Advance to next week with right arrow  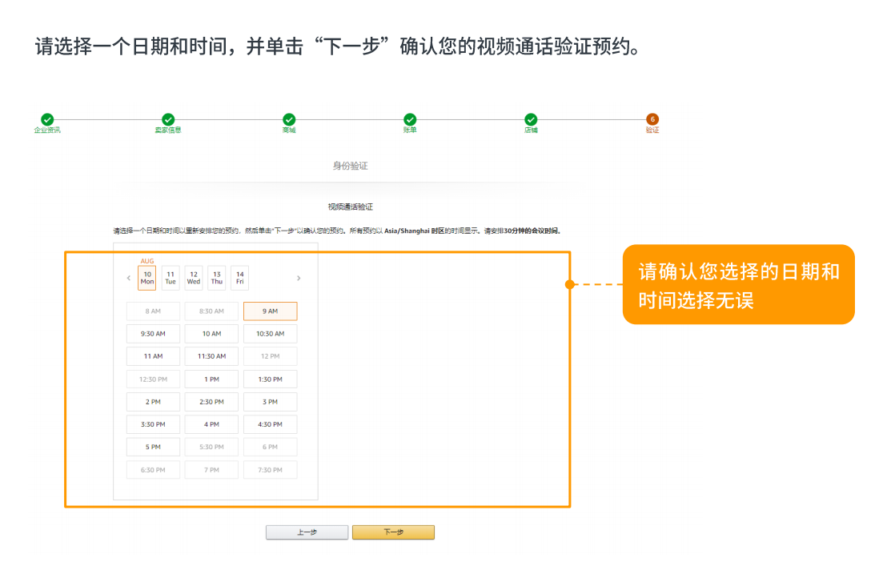[299, 279]
